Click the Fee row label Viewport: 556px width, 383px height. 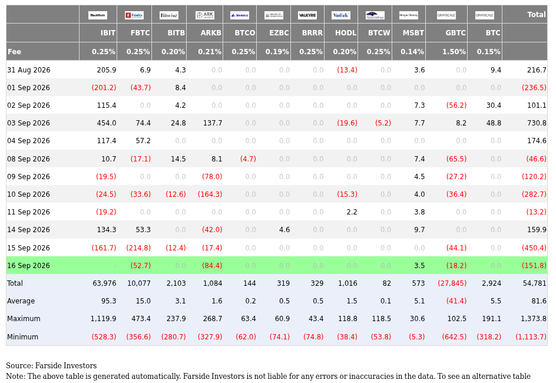point(14,52)
